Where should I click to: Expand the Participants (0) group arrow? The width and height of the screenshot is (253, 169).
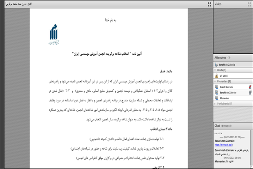coord(215,104)
